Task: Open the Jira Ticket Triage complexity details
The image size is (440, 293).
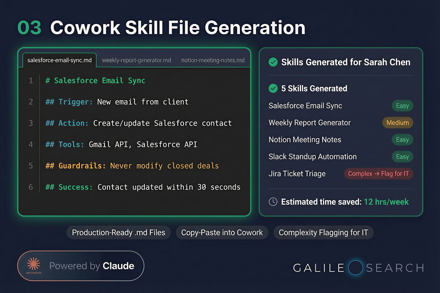Action: click(378, 174)
